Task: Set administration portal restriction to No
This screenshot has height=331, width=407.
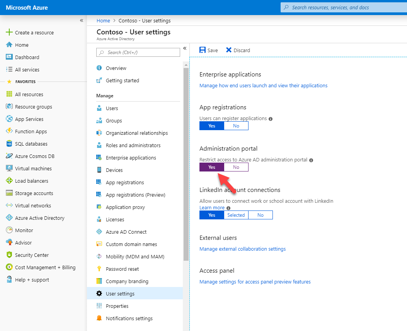Action: pos(236,167)
